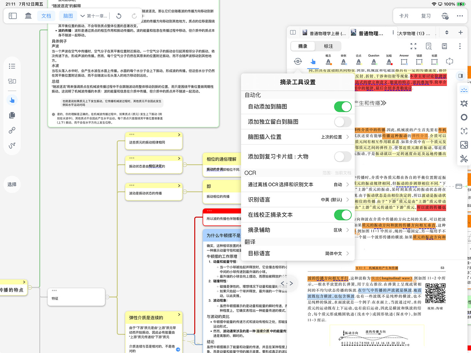Select the 概念 highlight tool
471x353 pixels.
[x=328, y=60]
